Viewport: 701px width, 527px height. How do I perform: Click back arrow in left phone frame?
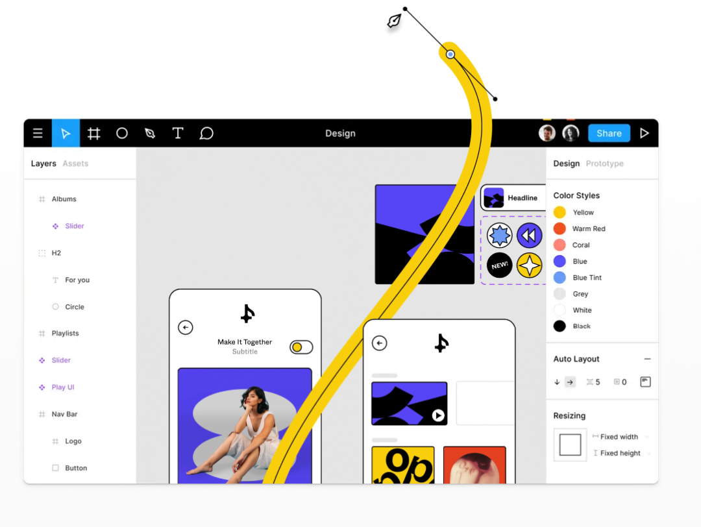[x=185, y=328]
